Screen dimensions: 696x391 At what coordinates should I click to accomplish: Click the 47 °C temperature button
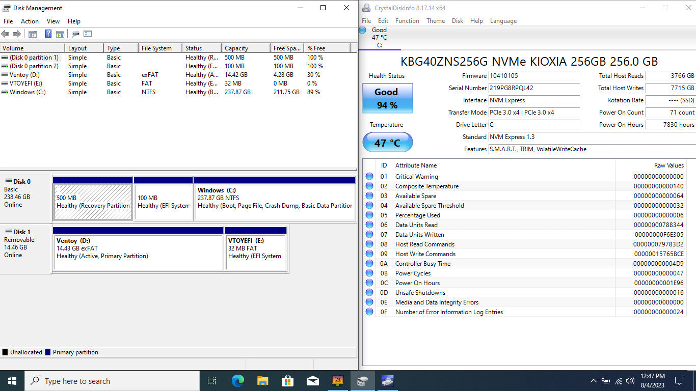pyautogui.click(x=387, y=143)
